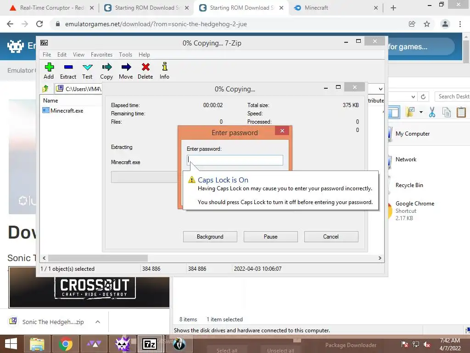Image resolution: width=470 pixels, height=353 pixels.
Task: Click the Background button in copying dialog
Action: point(210,237)
